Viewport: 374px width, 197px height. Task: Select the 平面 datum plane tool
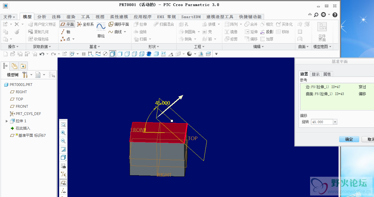pos(67,24)
